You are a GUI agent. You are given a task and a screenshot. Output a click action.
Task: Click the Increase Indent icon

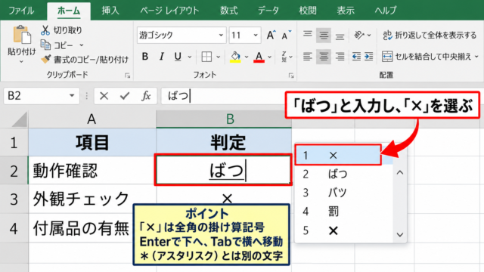pyautogui.click(x=368, y=57)
